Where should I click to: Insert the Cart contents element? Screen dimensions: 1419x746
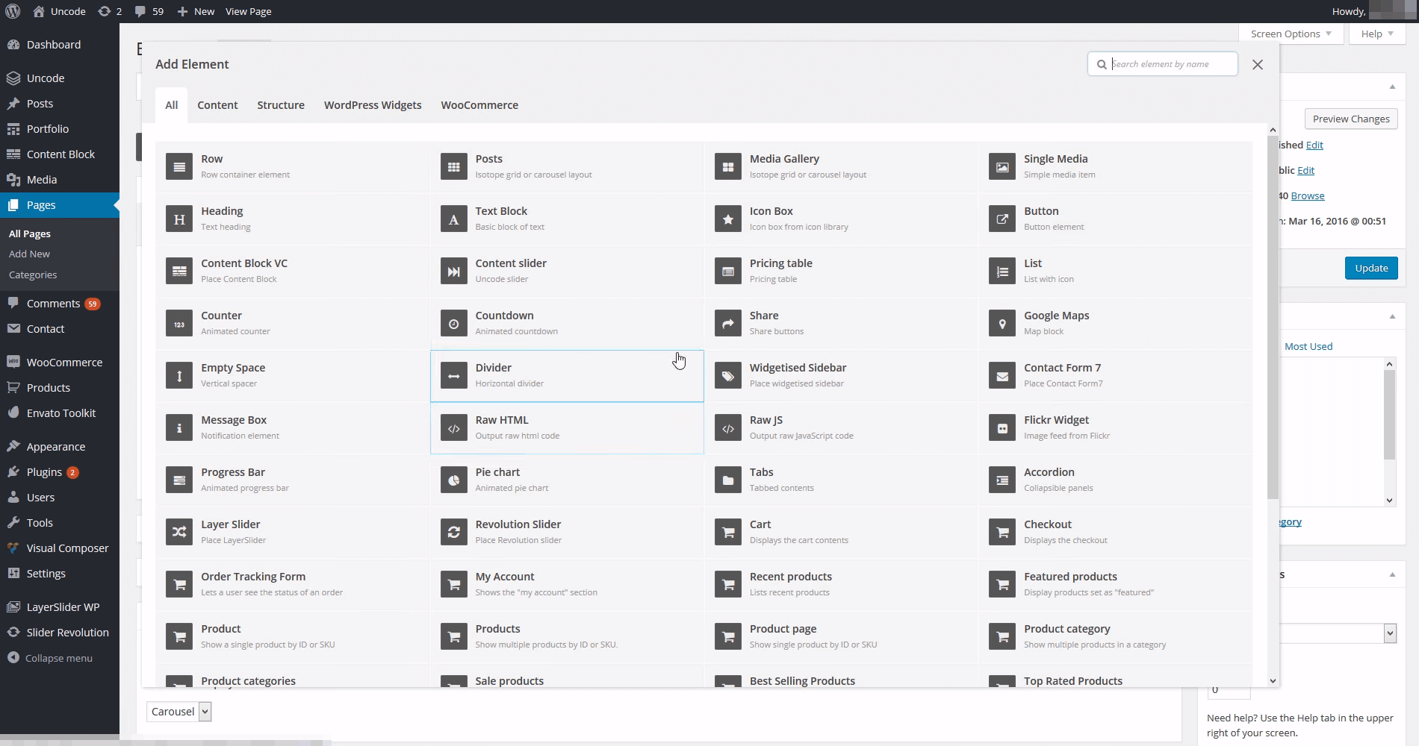click(x=841, y=533)
